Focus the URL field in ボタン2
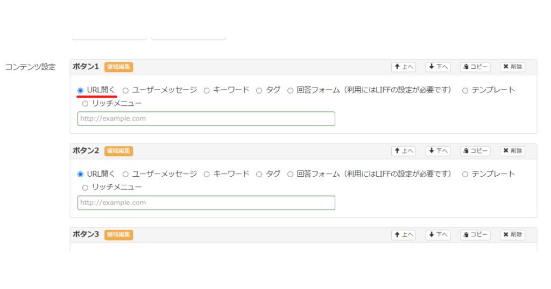551x289 pixels. [206, 203]
